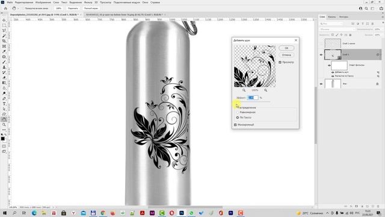Open blending options for Размытие по Гауссу filter
Viewport: 385px width, 217px height.
(x=378, y=76)
